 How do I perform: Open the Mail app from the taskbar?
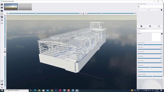point(48,90)
